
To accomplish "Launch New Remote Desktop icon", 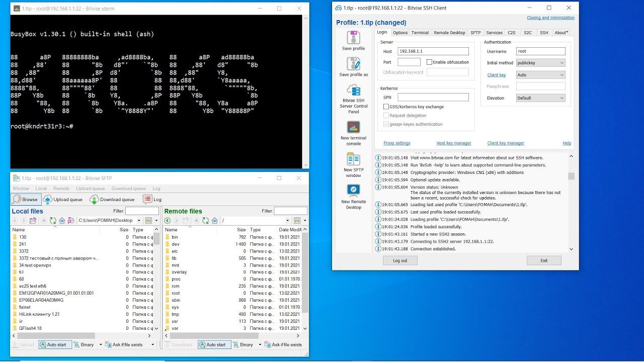I will click(x=353, y=191).
